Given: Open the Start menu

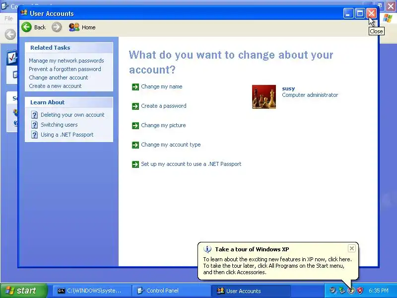Looking at the screenshot, I should 23,291.
